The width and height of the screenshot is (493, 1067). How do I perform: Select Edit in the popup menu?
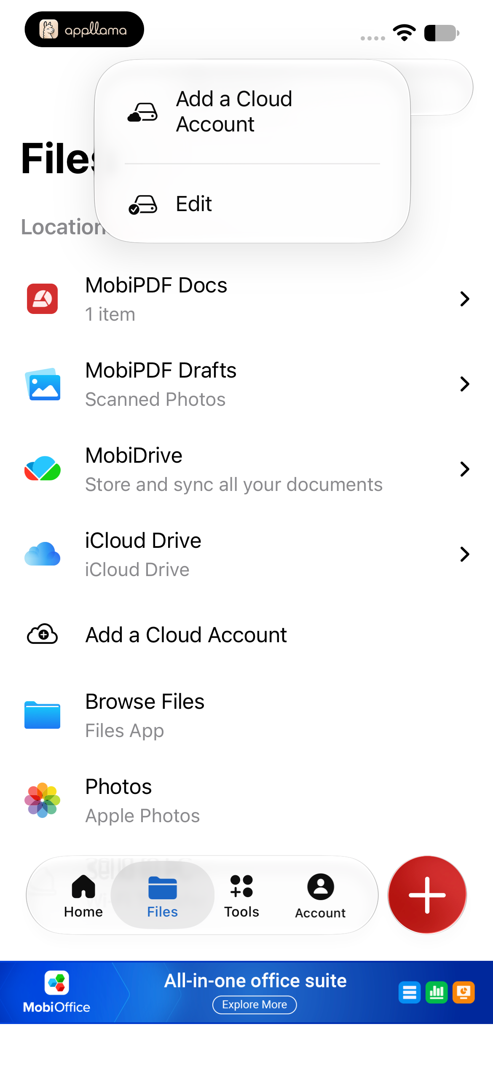click(252, 204)
